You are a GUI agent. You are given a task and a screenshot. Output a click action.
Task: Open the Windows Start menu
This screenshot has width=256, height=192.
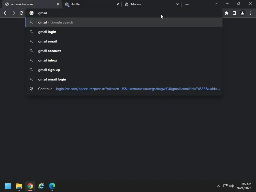point(8,186)
